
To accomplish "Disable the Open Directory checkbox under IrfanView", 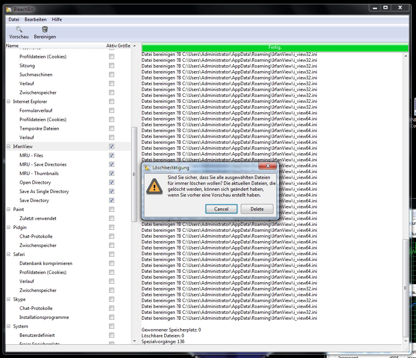I will 111,182.
